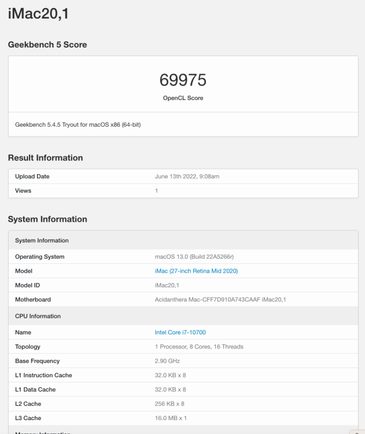The height and width of the screenshot is (434, 365).
Task: Select the Views count value 1
Action: (x=156, y=191)
